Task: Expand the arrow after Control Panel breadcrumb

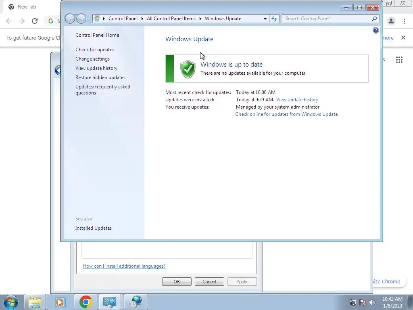Action: [142, 19]
